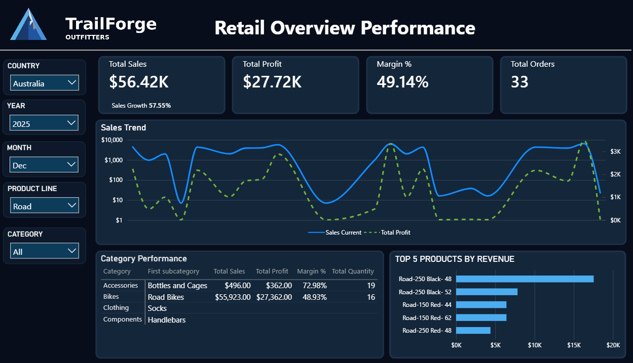
Task: Select the Road-250 Black- 48 revenue bar
Action: (x=525, y=278)
